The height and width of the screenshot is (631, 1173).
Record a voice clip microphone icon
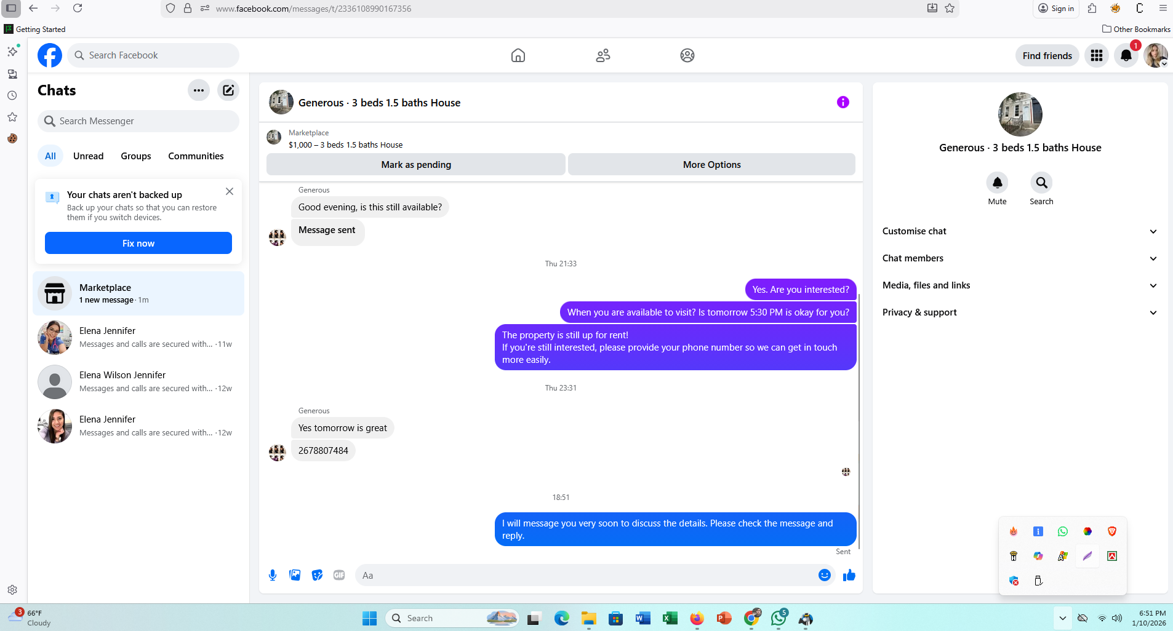(x=273, y=575)
